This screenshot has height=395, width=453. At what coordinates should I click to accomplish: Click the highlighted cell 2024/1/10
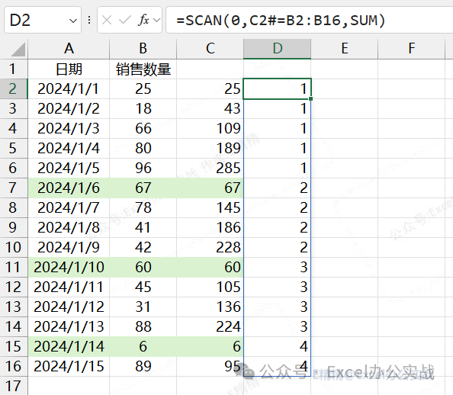(x=69, y=268)
